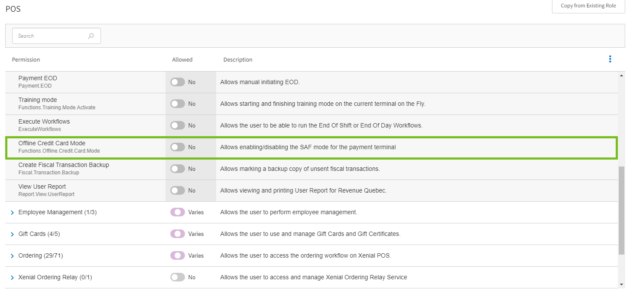Expand the Ordering (29/71) group chevron
Viewport: 630px width, 291px height.
coord(12,256)
